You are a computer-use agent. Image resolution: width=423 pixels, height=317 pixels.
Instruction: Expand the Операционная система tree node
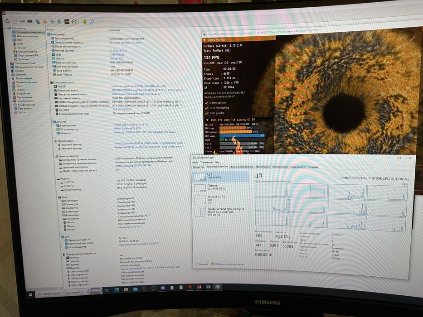coord(8,67)
